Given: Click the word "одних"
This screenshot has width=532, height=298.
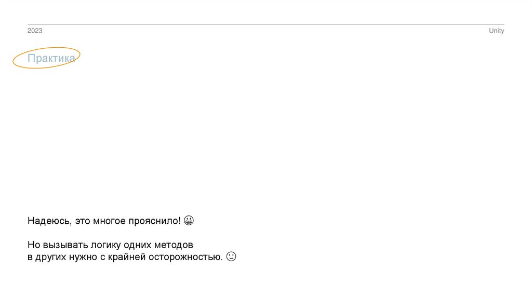Looking at the screenshot, I should (137, 245).
